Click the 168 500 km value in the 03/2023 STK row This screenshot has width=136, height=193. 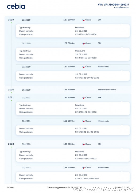pyautogui.click(x=69, y=144)
